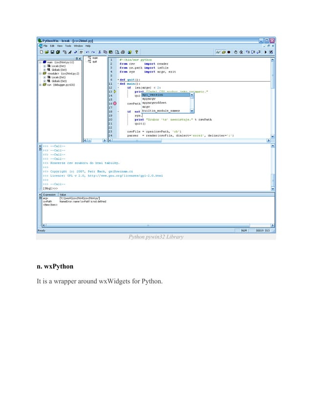Screen dimensions: 312x404
Task: Click the argv expression in watch list
Action: click(45, 198)
